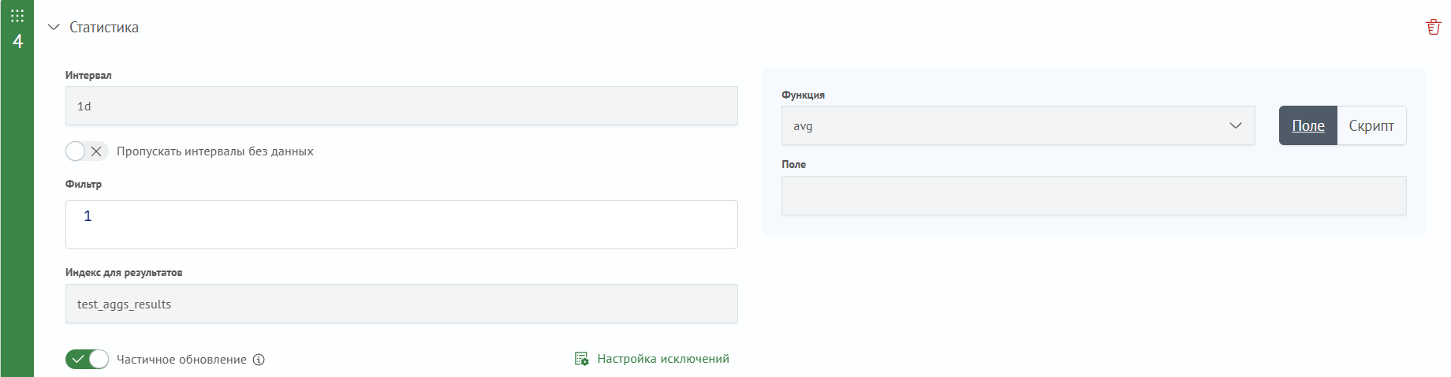Viewport: 1451px width, 377px height.
Task: Click the Пропускать интервалы без данных label
Action: 215,151
